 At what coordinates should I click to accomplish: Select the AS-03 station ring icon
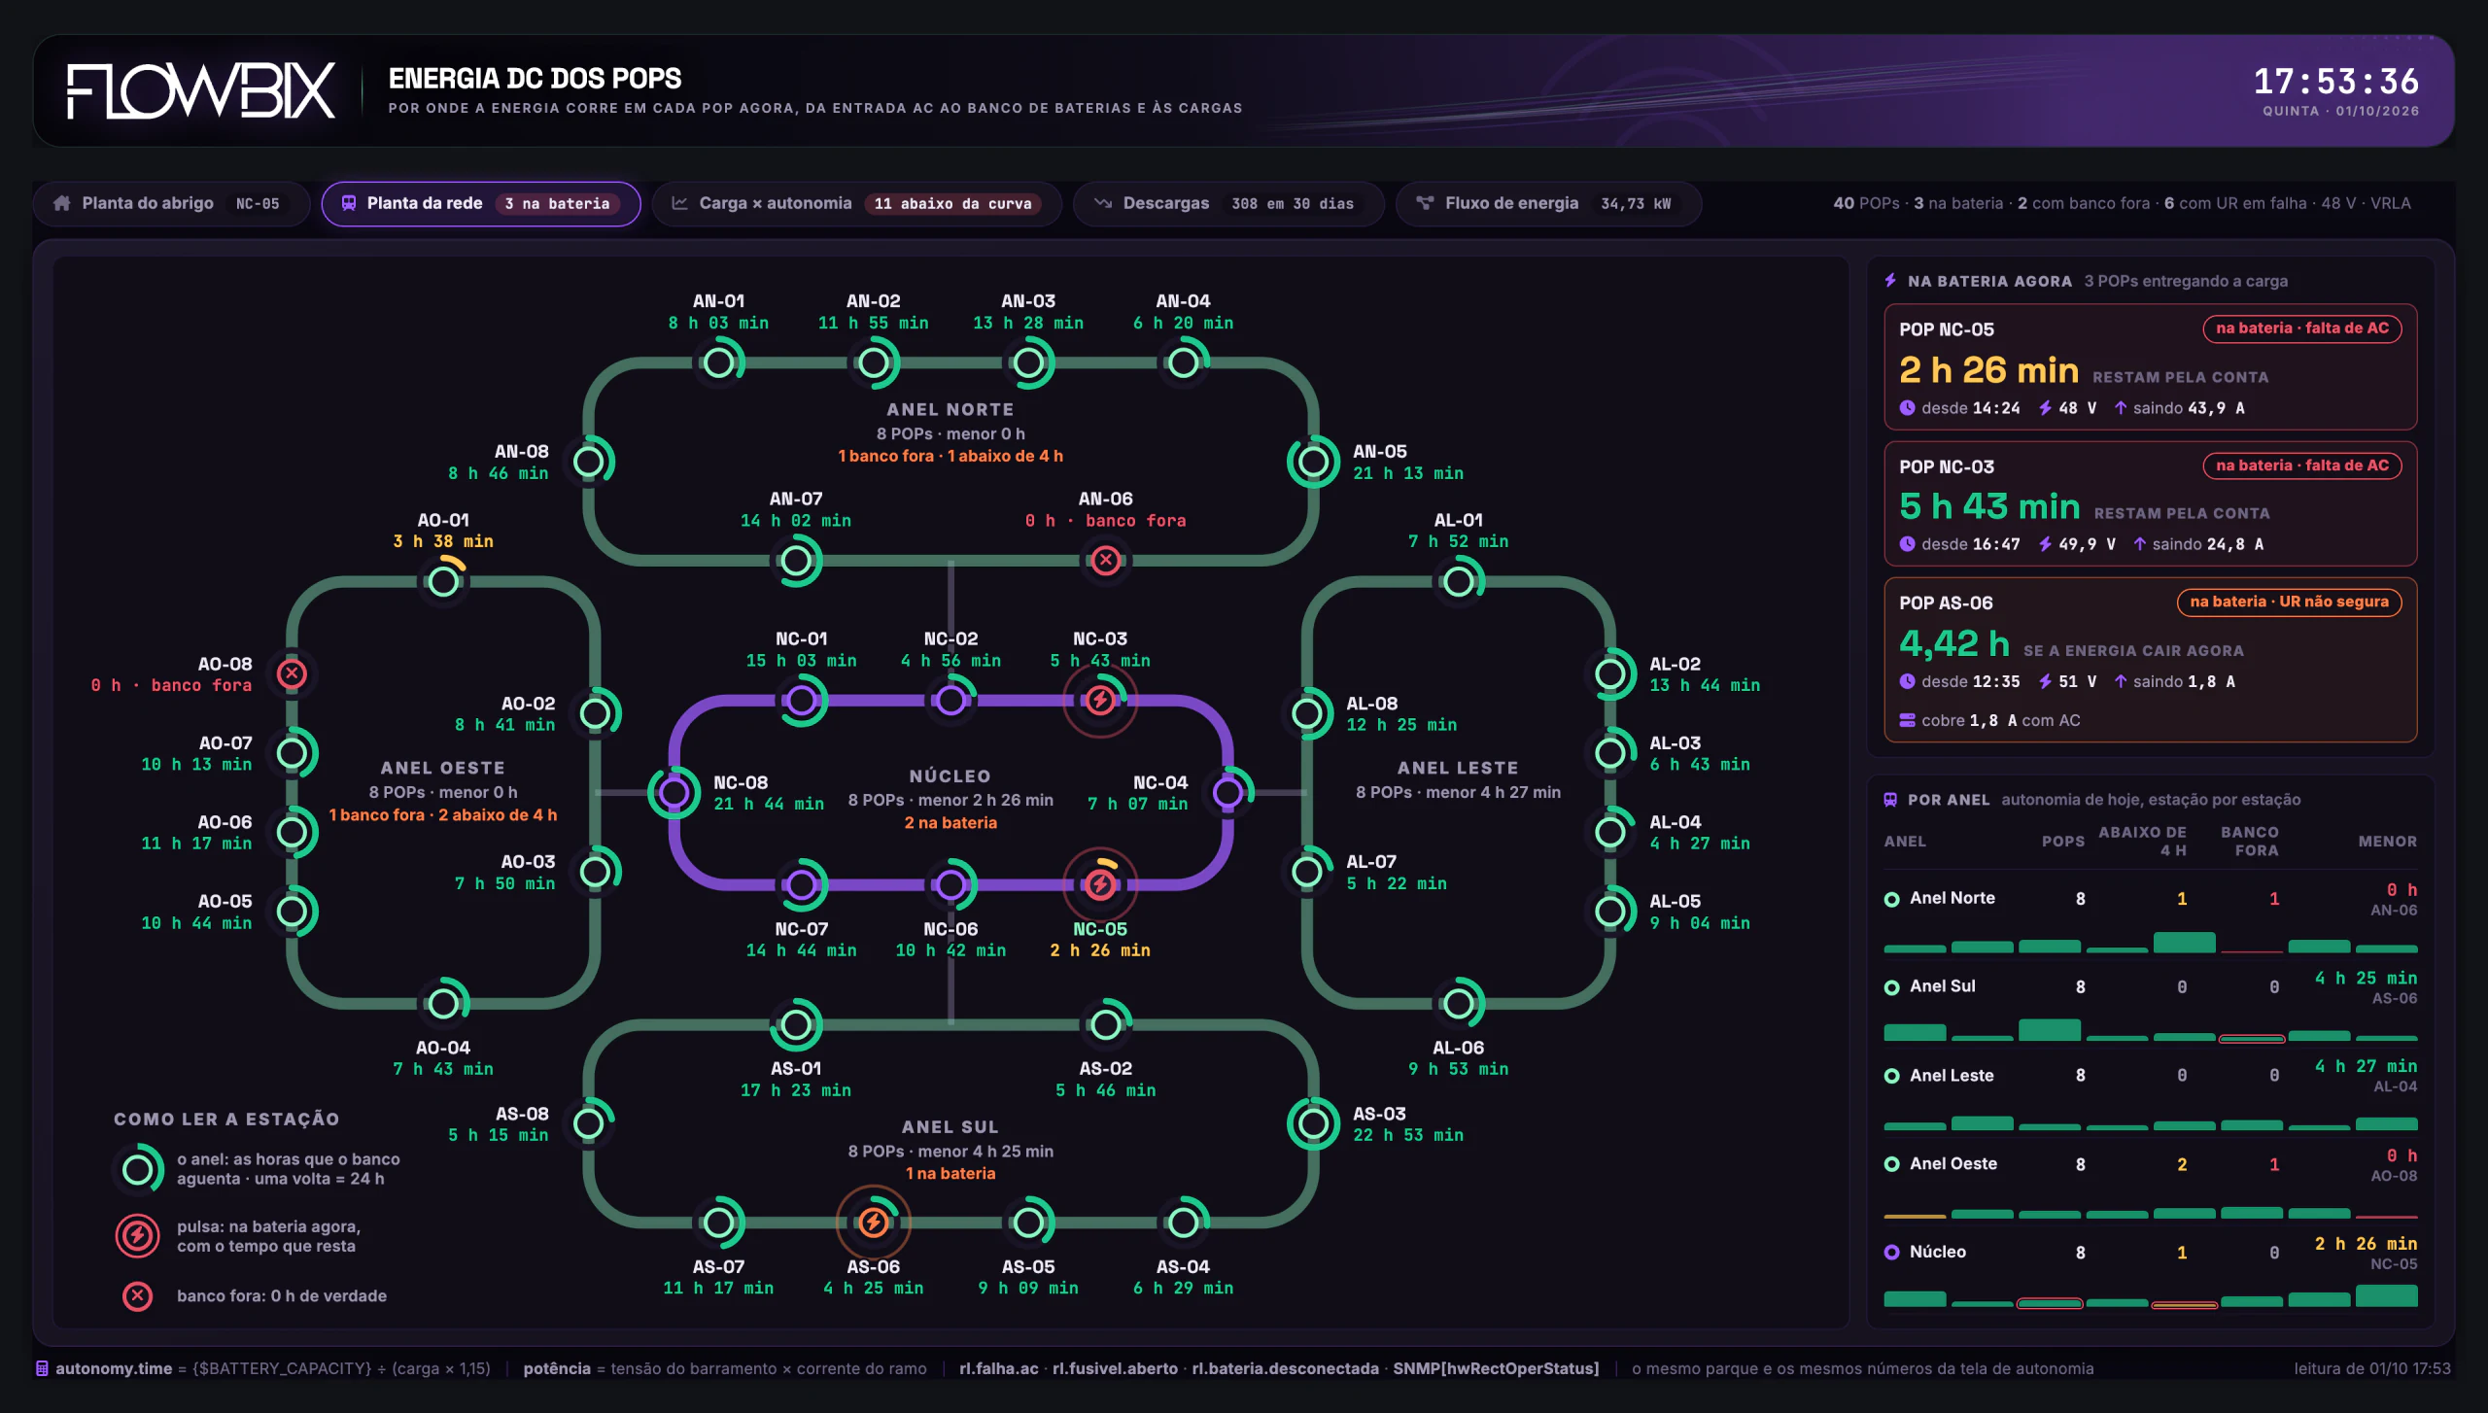1313,1123
